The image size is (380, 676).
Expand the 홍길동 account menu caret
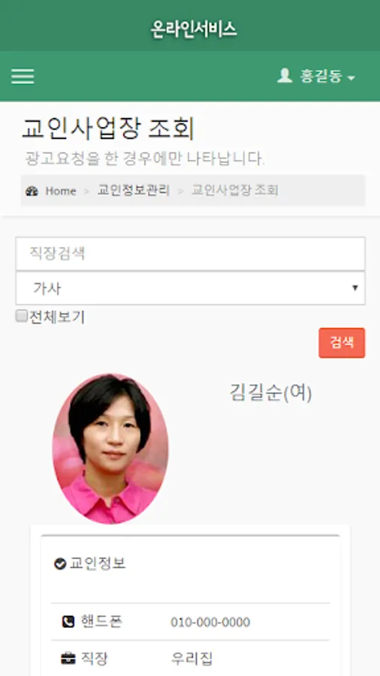tap(351, 78)
